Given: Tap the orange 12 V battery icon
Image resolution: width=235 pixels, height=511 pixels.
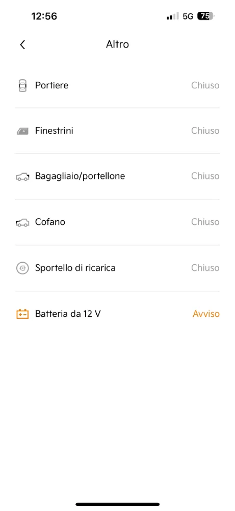Looking at the screenshot, I should coord(22,314).
